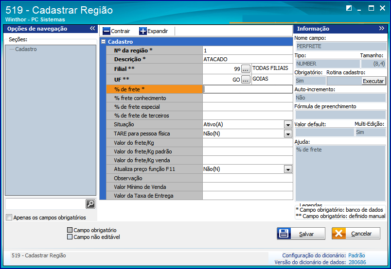The width and height of the screenshot is (391, 269).
Task: Open the UF lookup ellipsis button
Action: click(246, 80)
